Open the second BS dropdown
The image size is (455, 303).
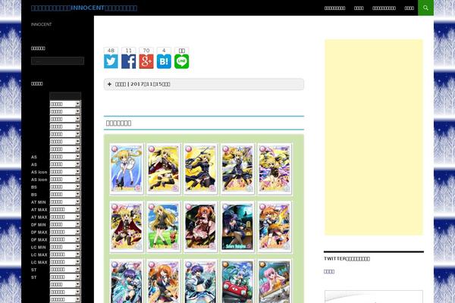pyautogui.click(x=65, y=194)
